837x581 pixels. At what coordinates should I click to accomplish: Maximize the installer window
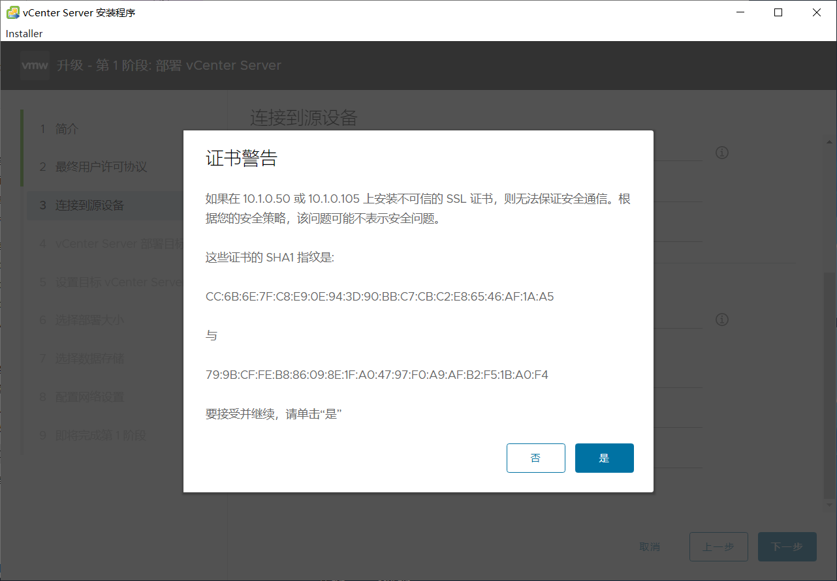[x=778, y=12]
